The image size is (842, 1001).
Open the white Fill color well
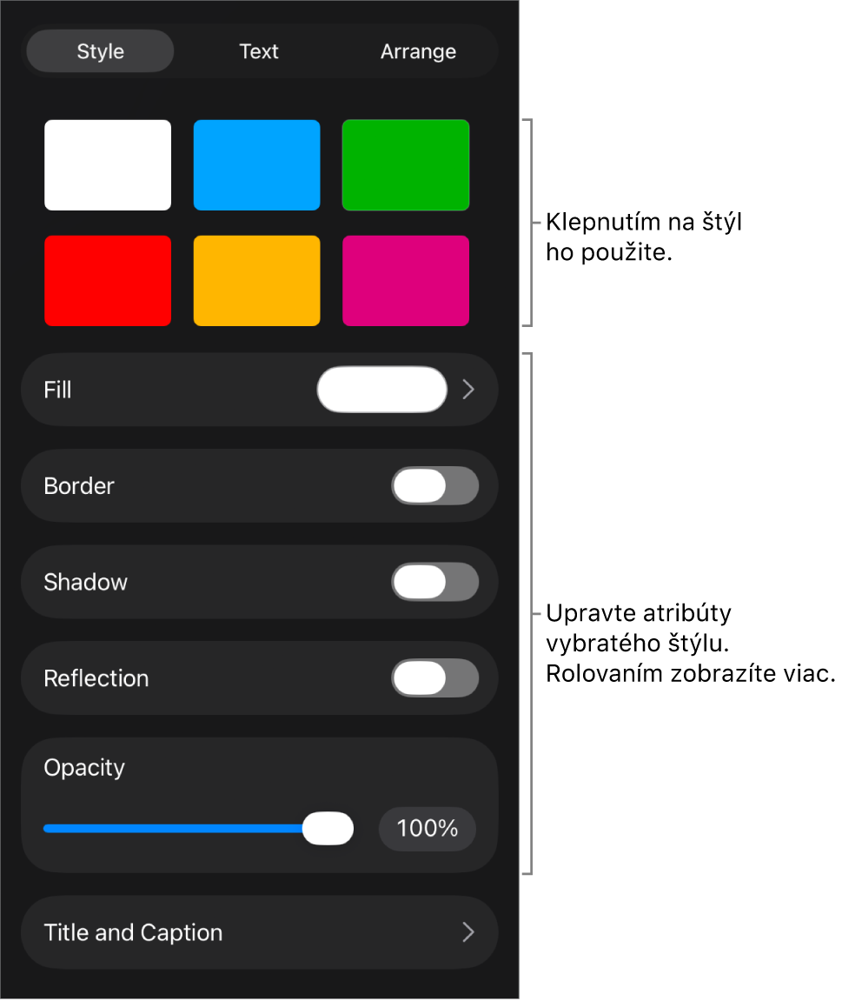(382, 390)
